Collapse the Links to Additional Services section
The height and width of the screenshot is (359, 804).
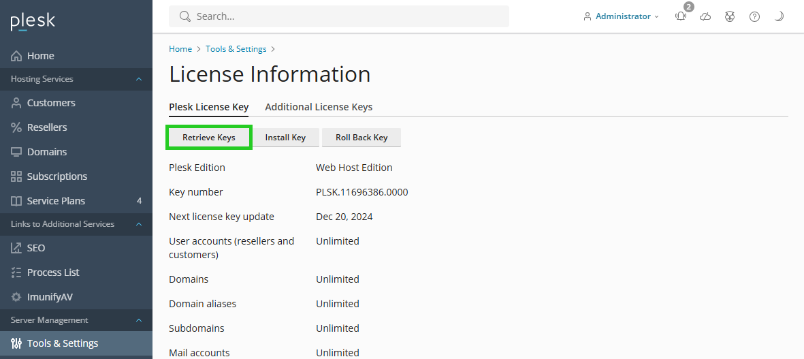point(139,224)
